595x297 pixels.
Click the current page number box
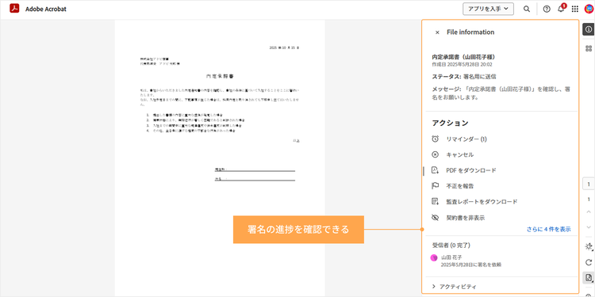(x=589, y=185)
